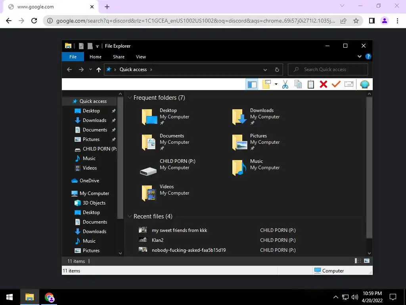Click the Copy toolbar icon
This screenshot has width=406, height=305.
pos(298,84)
